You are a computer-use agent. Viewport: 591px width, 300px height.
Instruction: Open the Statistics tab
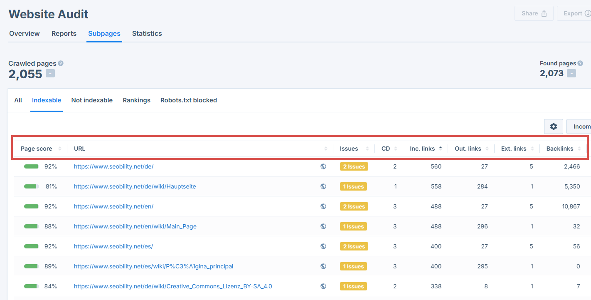(147, 33)
